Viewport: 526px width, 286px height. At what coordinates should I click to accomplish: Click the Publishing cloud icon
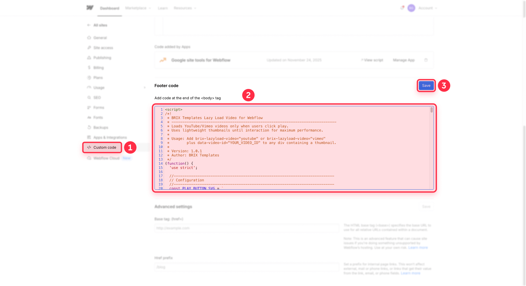[89, 57]
